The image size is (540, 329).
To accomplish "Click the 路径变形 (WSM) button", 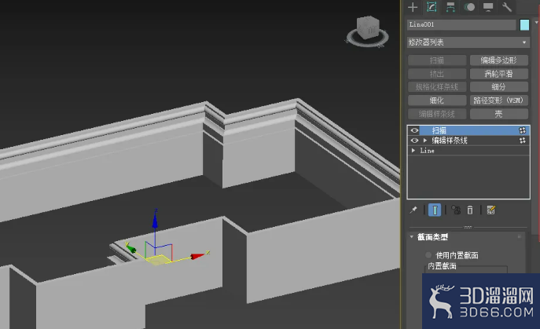I will tap(498, 101).
